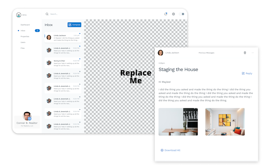Select Inbox in the sidebar

tap(23, 31)
